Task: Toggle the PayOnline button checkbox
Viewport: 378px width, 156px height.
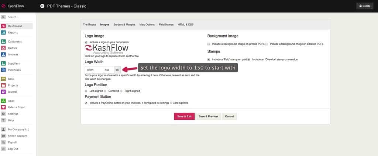Action: (86, 103)
